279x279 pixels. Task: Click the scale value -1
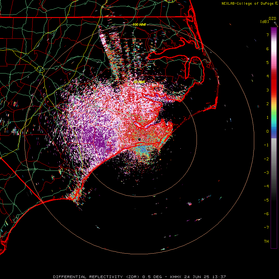(266, 145)
